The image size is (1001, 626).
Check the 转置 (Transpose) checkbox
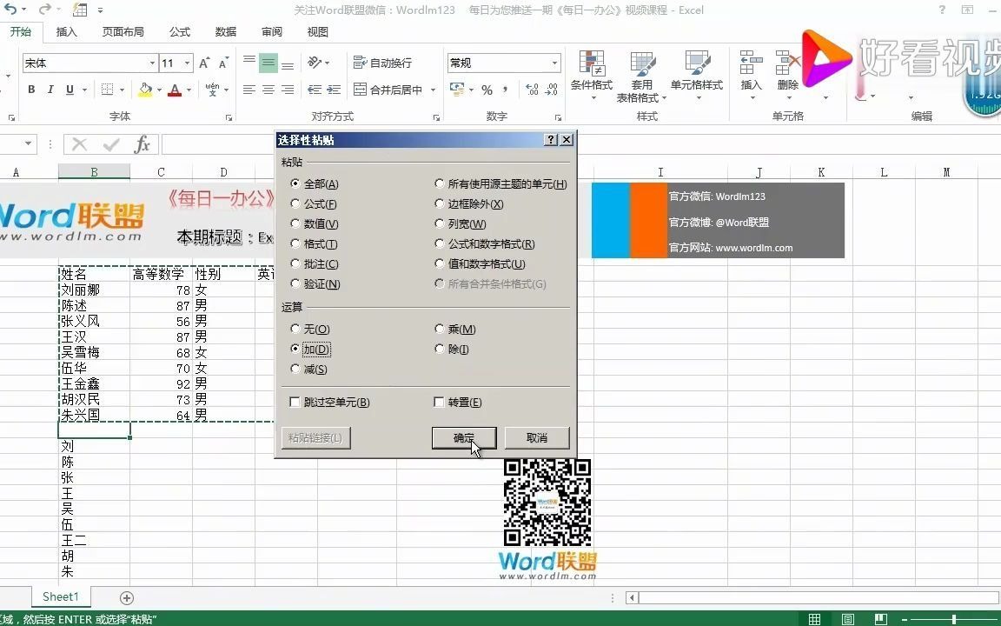click(x=440, y=402)
